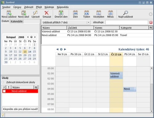Click the Út 11 Lis day header

(89, 54)
